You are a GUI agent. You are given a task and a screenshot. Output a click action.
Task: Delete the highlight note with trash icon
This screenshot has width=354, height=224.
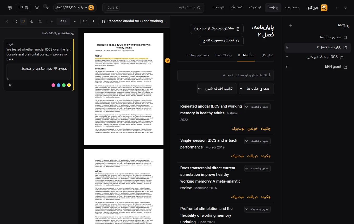[10, 85]
